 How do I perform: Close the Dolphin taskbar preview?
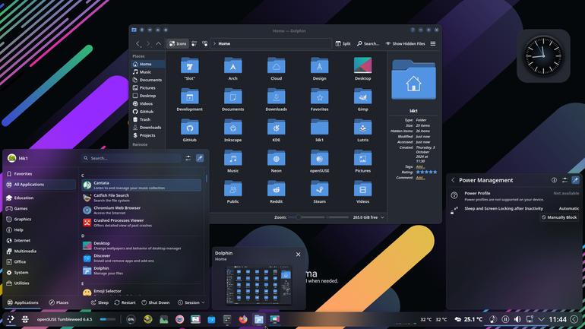298,255
